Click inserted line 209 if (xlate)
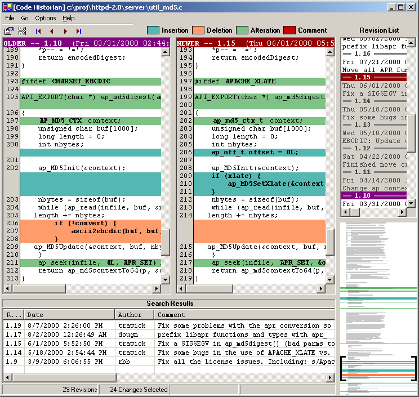419x397 pixels. [260, 176]
